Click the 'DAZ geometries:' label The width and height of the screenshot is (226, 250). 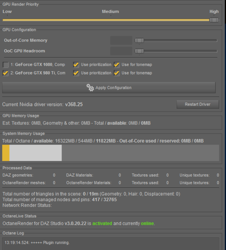pos(18,175)
